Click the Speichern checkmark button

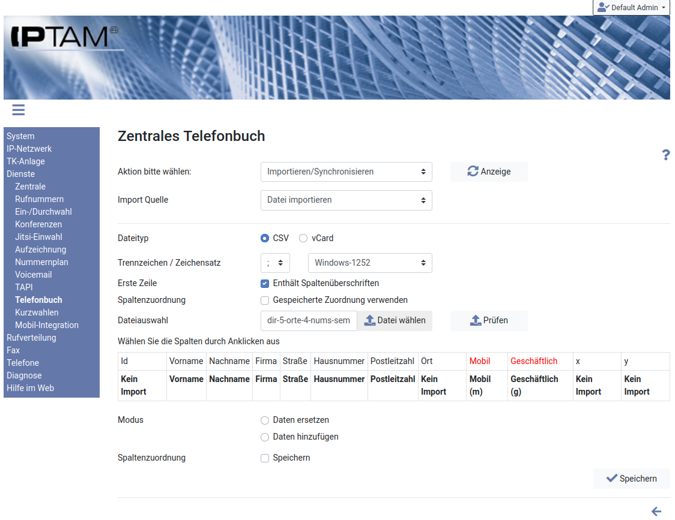point(631,479)
